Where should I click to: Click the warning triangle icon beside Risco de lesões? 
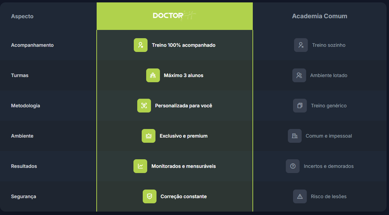tap(300, 196)
